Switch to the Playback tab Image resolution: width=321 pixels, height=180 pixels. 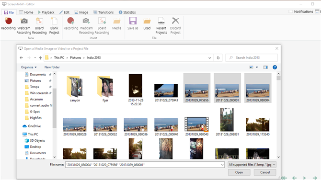coord(46,12)
